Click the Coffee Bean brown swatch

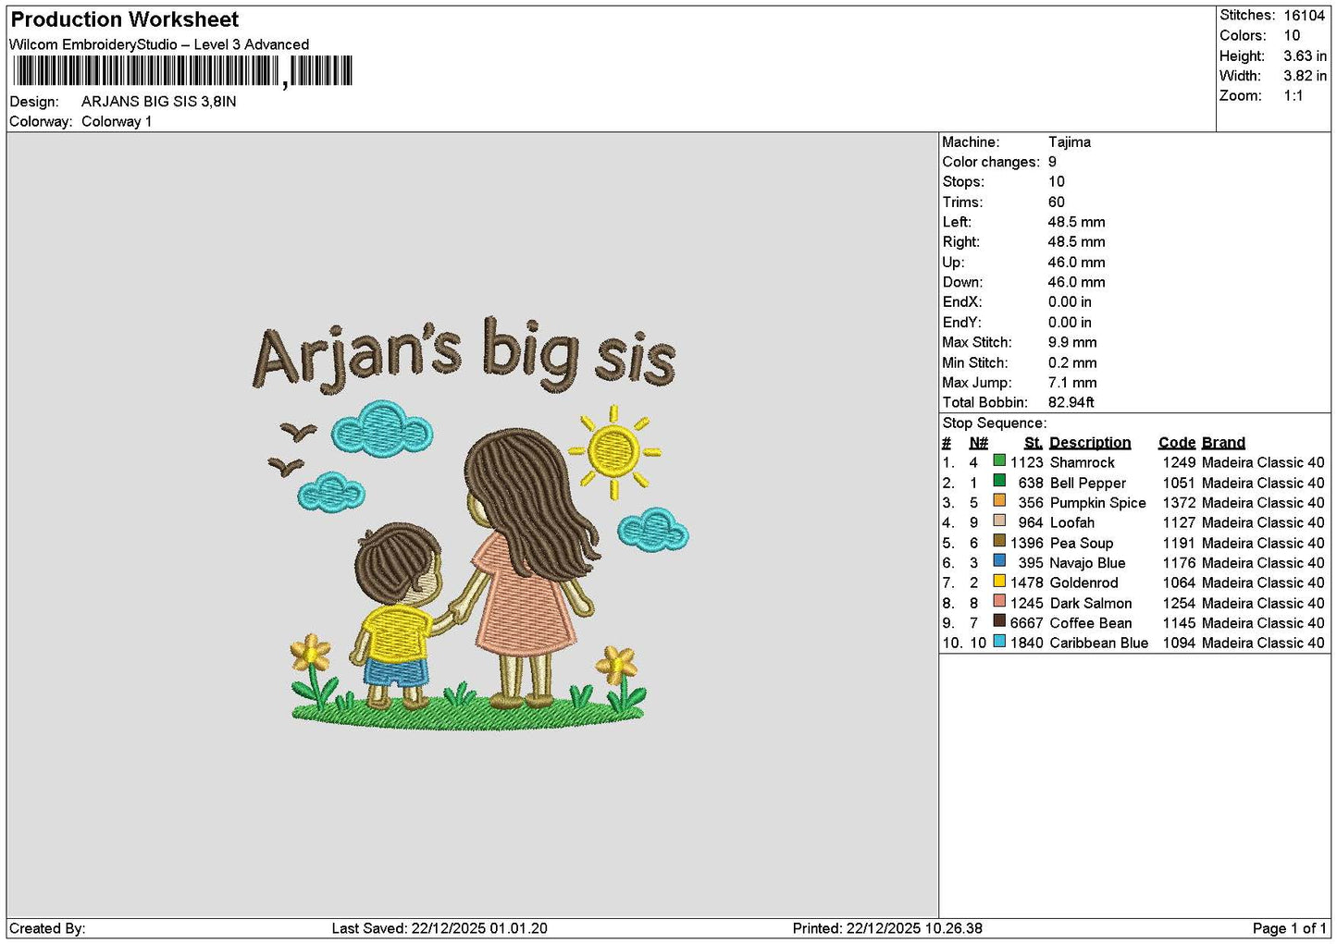click(999, 621)
